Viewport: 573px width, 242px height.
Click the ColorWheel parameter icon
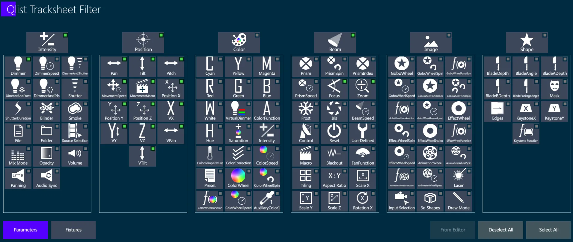coord(238,178)
